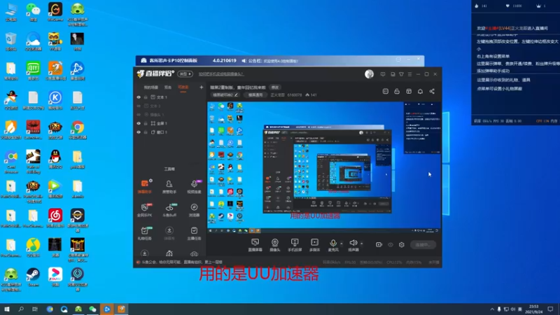This screenshot has width=560, height=315.
Task: Toggle the lock on the 文本 1 source
Action: tap(146, 97)
